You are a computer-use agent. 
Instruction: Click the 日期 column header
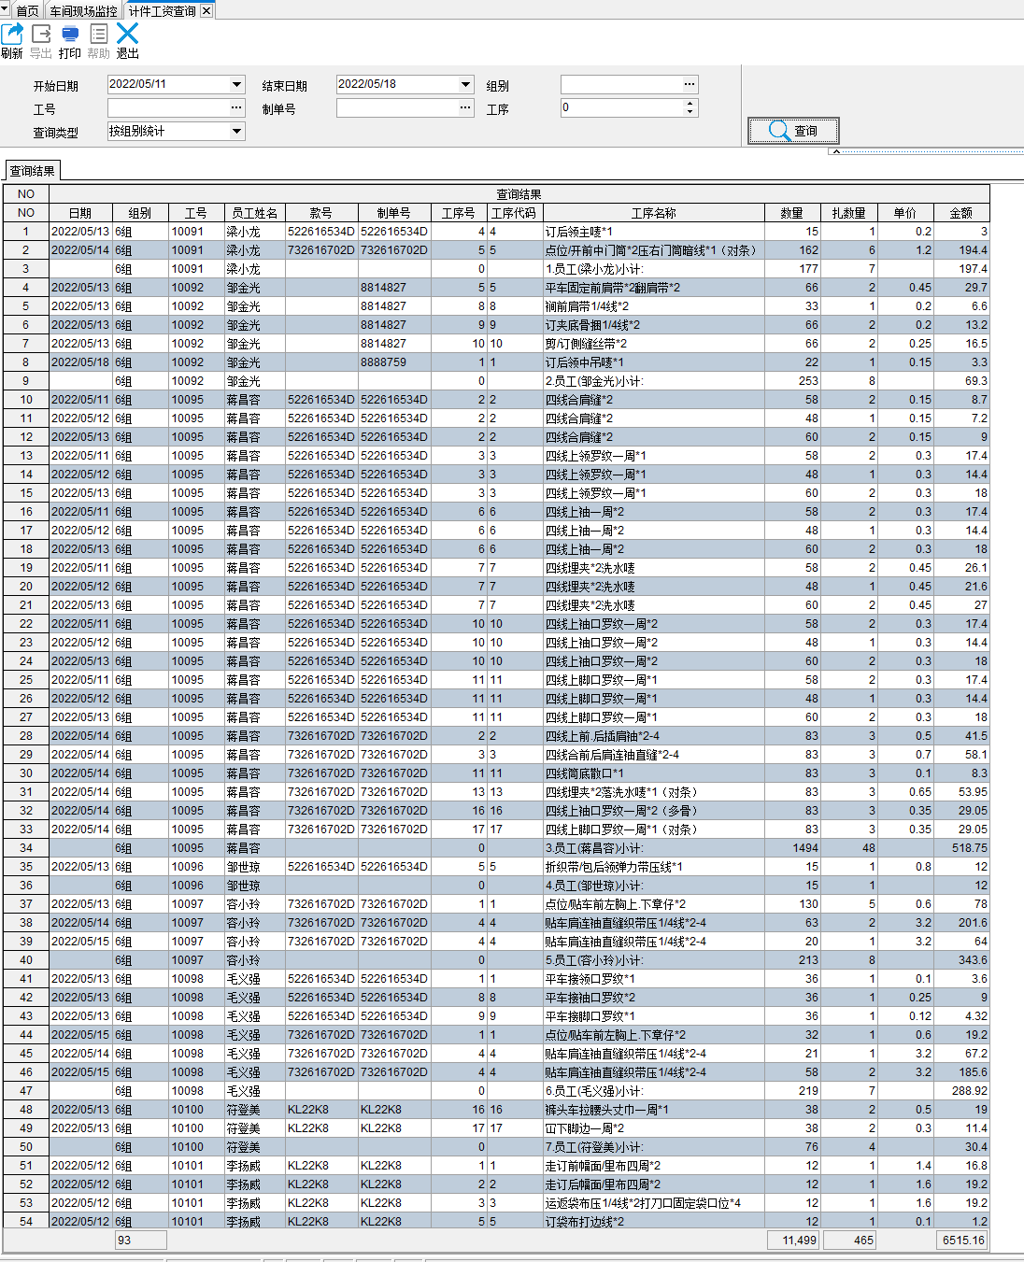point(80,213)
